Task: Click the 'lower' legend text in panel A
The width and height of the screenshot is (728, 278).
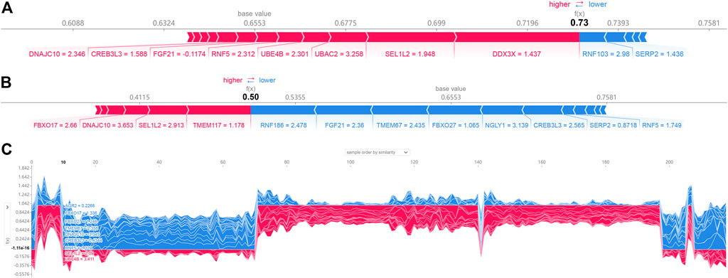Action: 597,4
